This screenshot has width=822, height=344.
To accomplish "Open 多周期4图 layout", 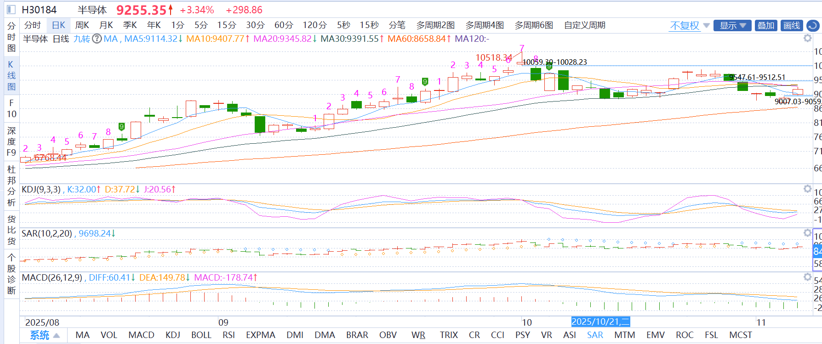I will tap(485, 25).
